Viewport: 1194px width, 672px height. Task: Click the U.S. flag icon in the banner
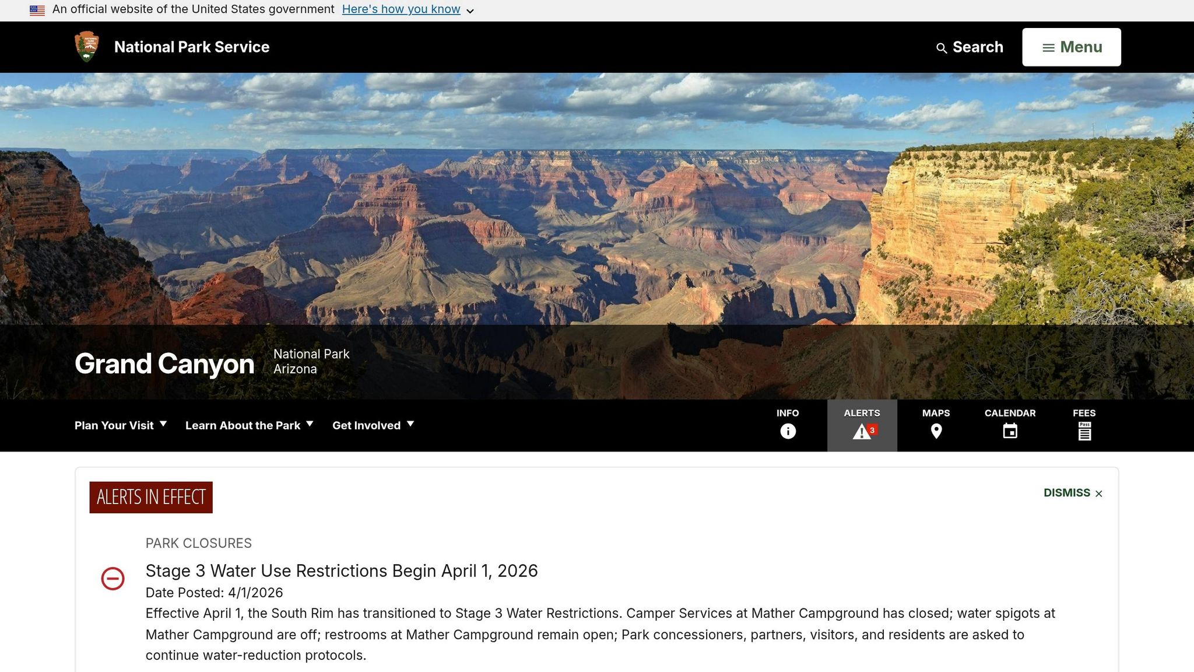tap(38, 9)
